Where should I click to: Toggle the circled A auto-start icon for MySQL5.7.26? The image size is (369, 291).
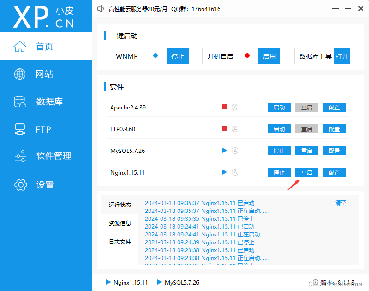pyautogui.click(x=235, y=151)
